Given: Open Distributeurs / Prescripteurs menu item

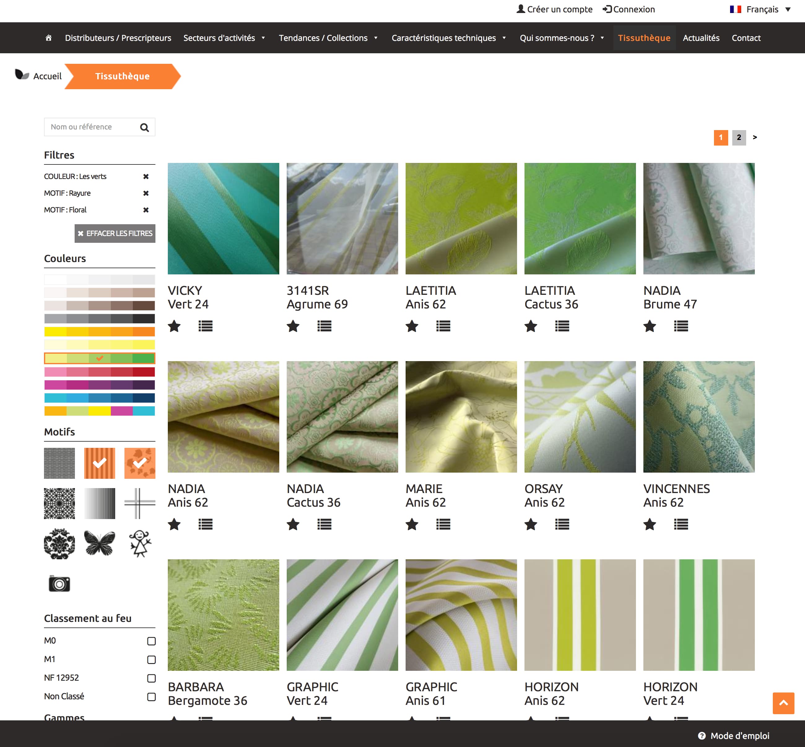Looking at the screenshot, I should (x=118, y=38).
